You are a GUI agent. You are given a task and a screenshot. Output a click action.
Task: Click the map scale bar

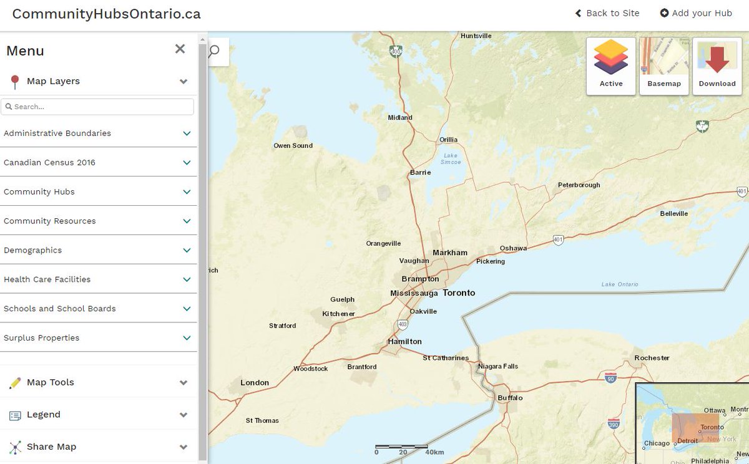pyautogui.click(x=409, y=449)
